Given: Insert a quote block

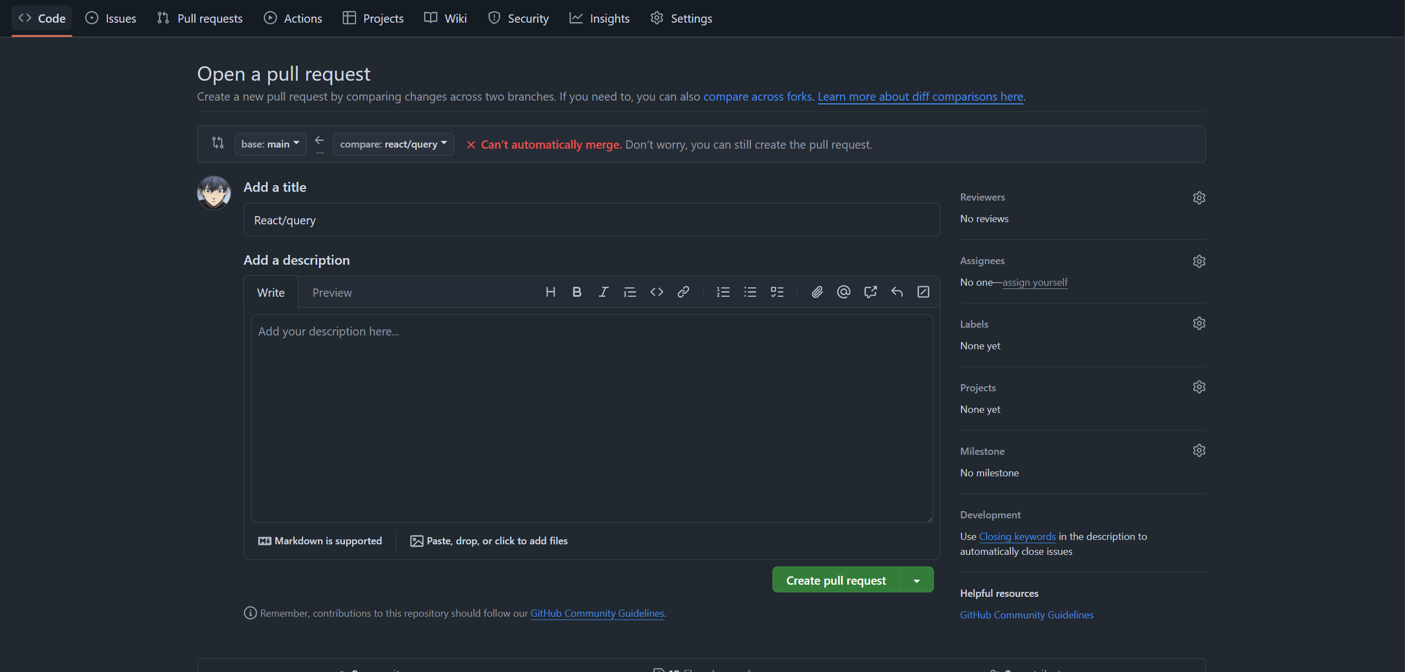Looking at the screenshot, I should (x=630, y=292).
